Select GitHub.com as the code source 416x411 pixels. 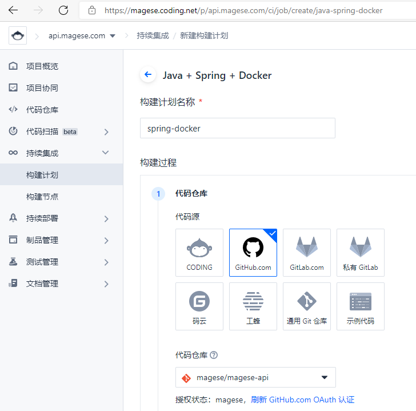tap(253, 253)
